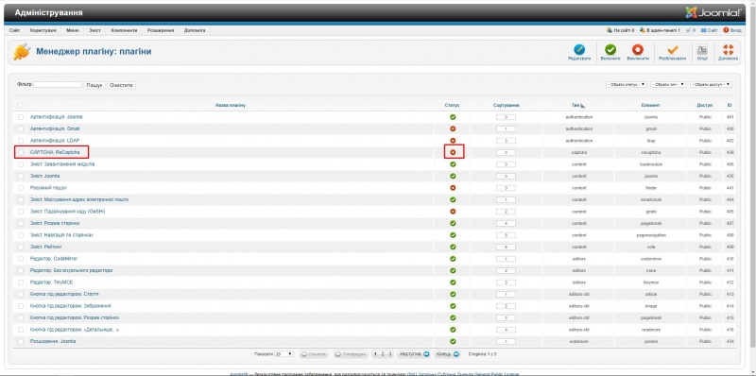This screenshot has height=376, width=756.
Task: Toggle the red status icon of CAPTCHA ReCaptcha
Action: (x=453, y=152)
